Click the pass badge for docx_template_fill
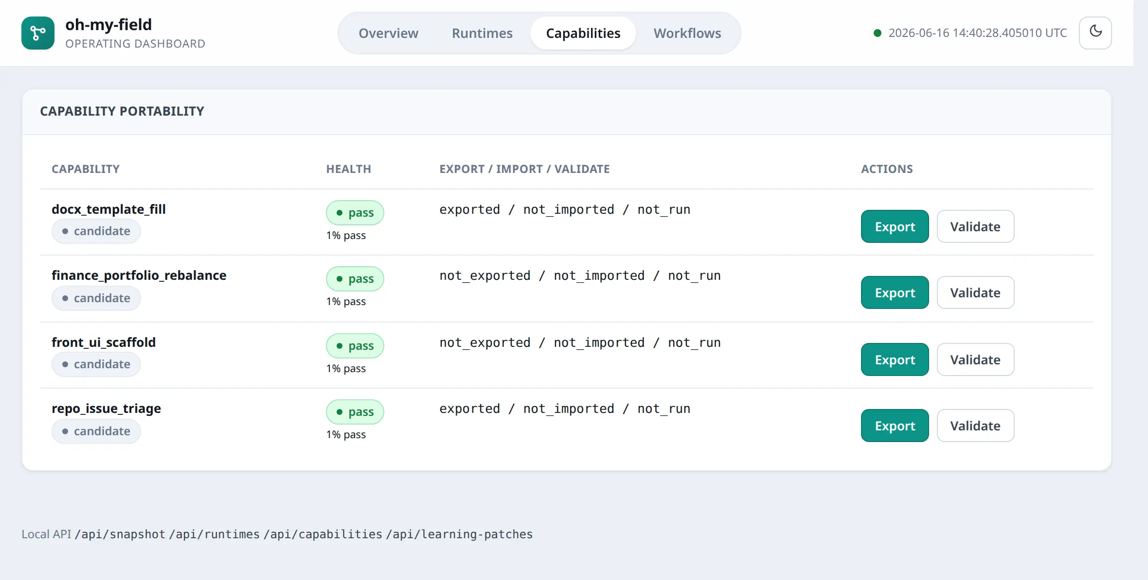 355,213
